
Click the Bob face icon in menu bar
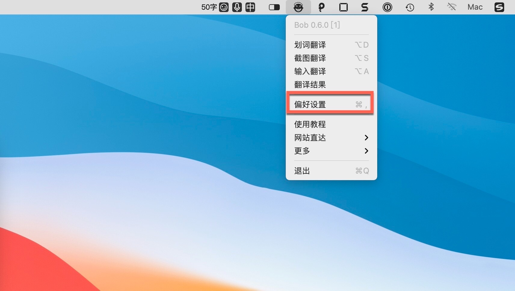[298, 7]
